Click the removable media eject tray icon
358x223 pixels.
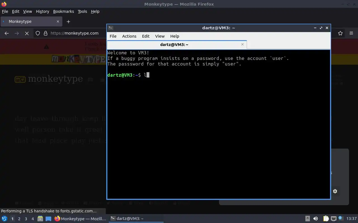click(x=308, y=219)
